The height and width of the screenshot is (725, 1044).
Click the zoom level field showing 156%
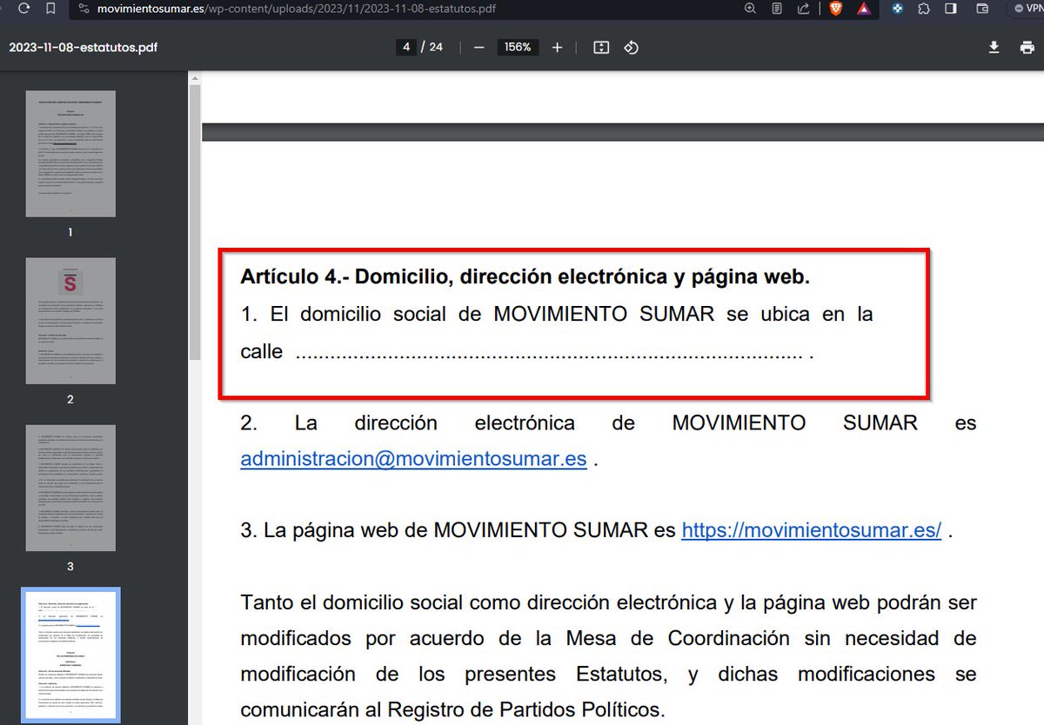(x=518, y=47)
